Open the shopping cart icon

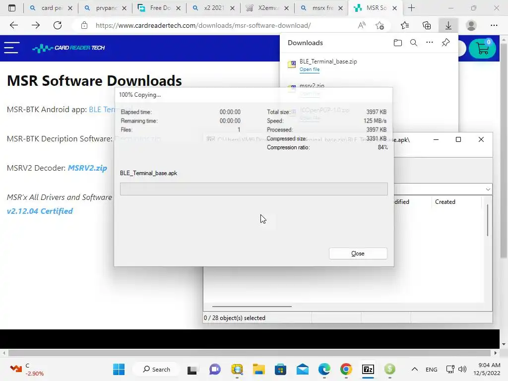[x=482, y=48]
